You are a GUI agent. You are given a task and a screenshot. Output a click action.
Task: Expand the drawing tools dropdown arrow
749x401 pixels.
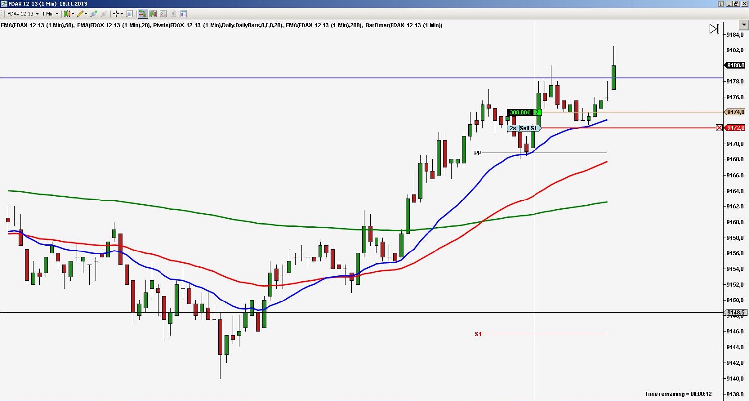pyautogui.click(x=86, y=14)
